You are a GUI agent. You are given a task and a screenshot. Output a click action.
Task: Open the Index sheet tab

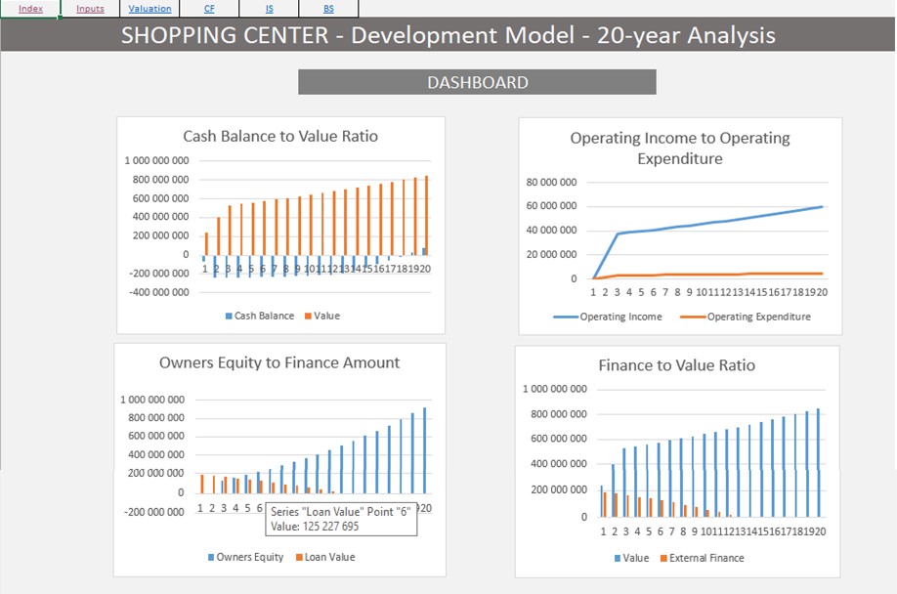coord(30,8)
